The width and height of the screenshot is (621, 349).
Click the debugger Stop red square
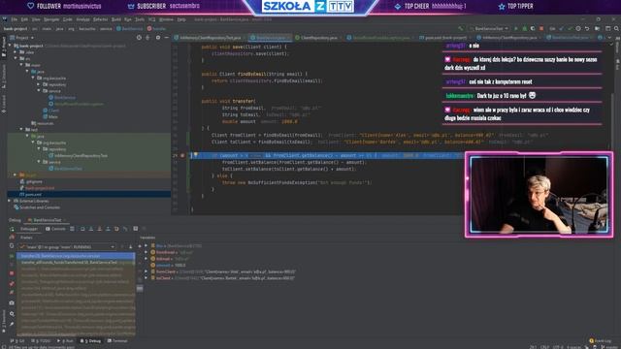pyautogui.click(x=12, y=273)
